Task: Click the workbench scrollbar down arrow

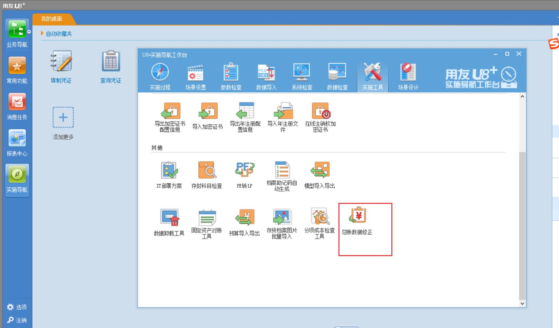Action: (x=522, y=303)
